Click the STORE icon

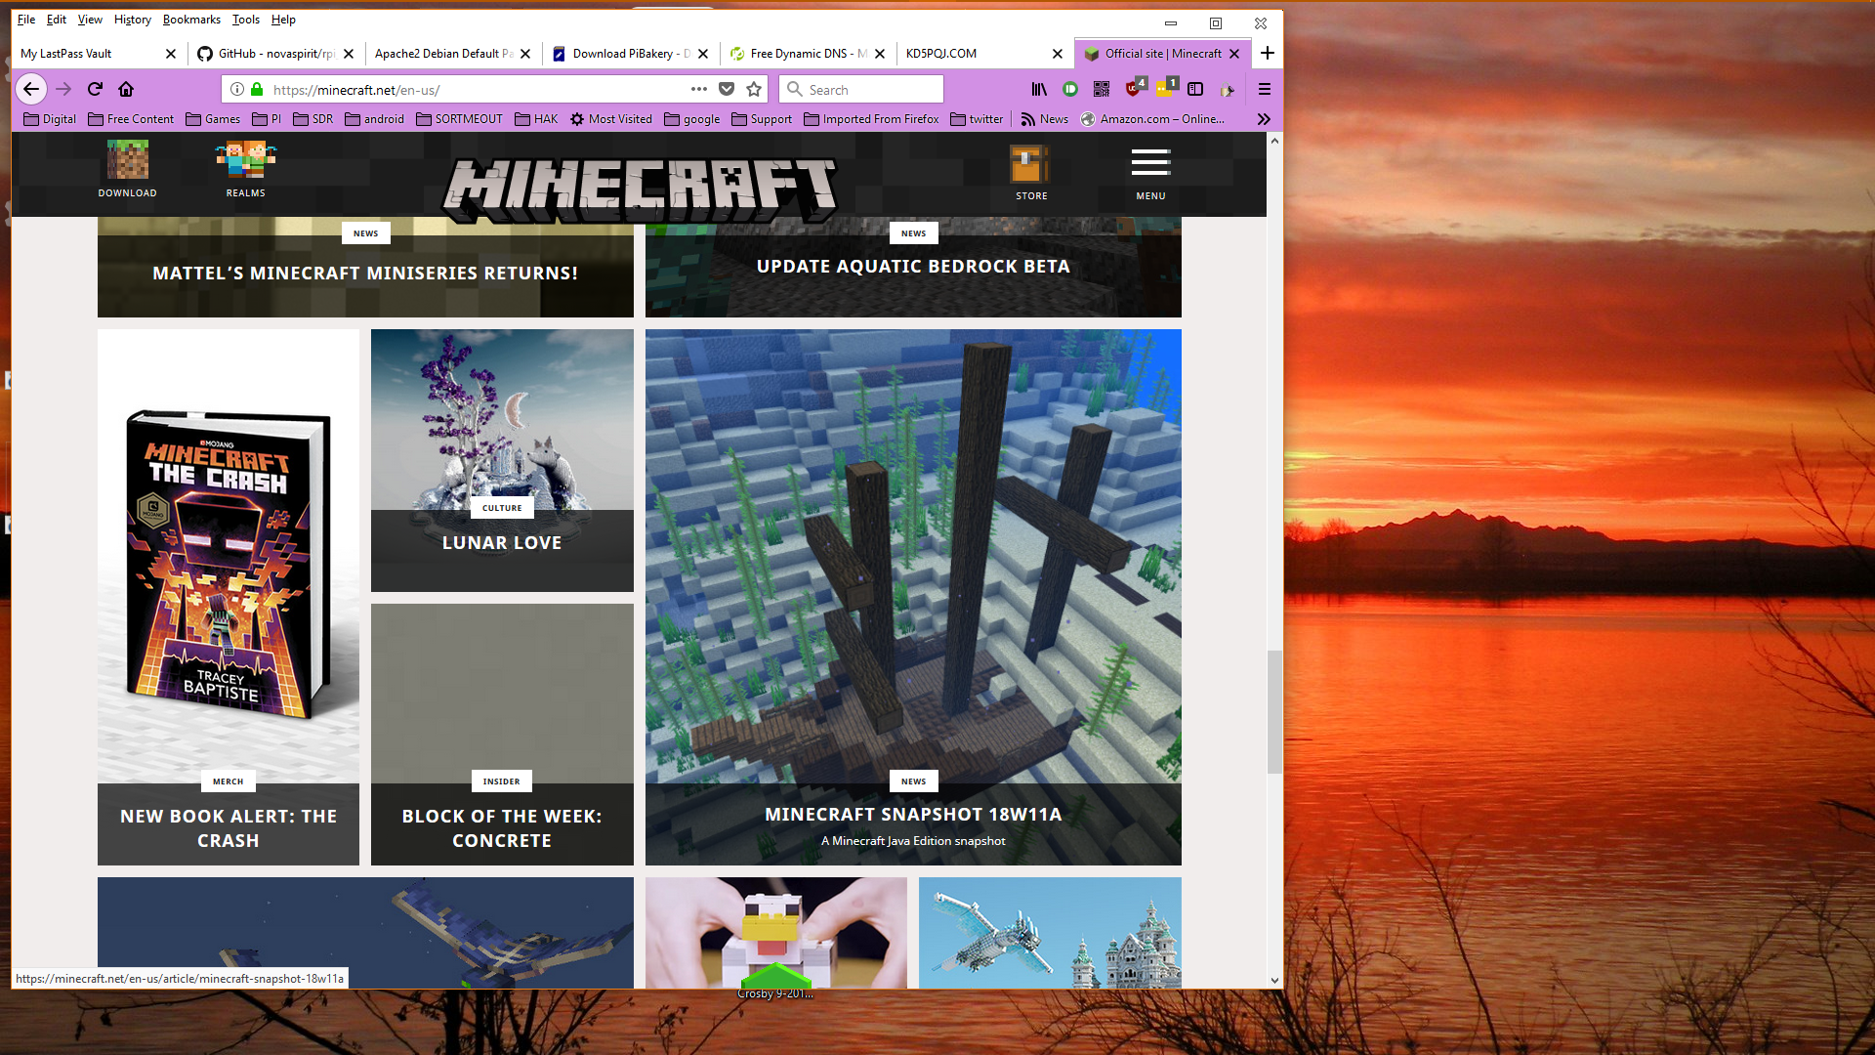(x=1031, y=170)
